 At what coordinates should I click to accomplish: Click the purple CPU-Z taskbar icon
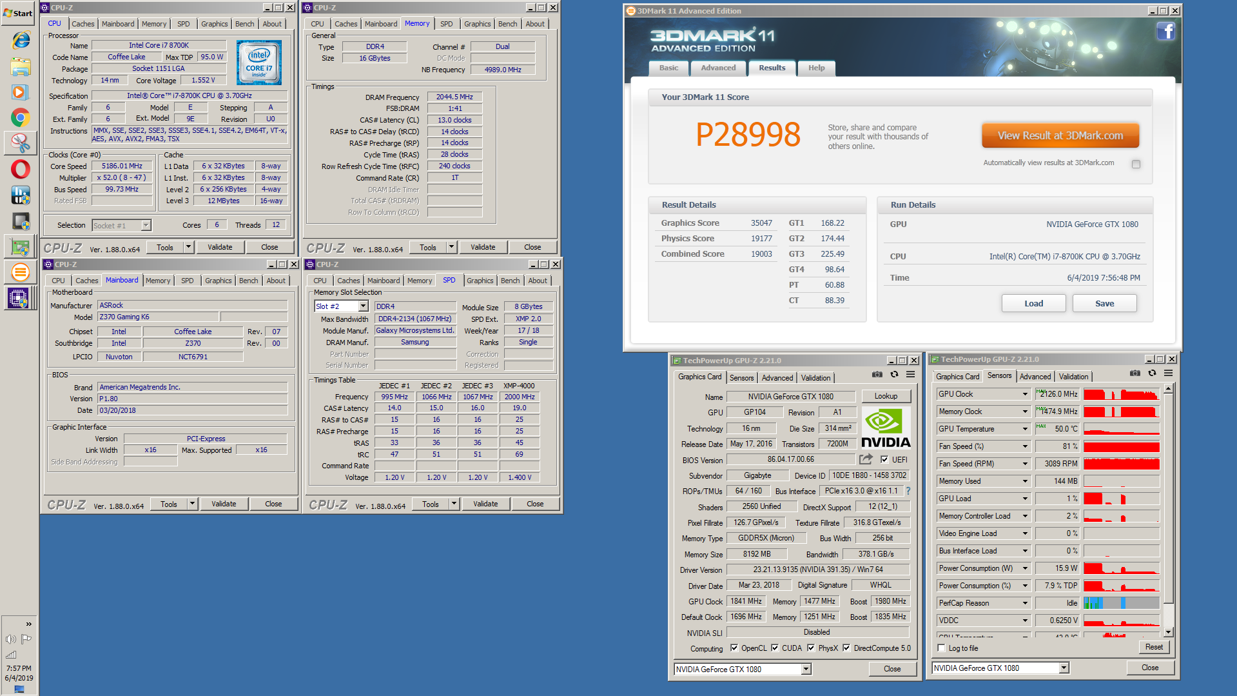tap(17, 298)
